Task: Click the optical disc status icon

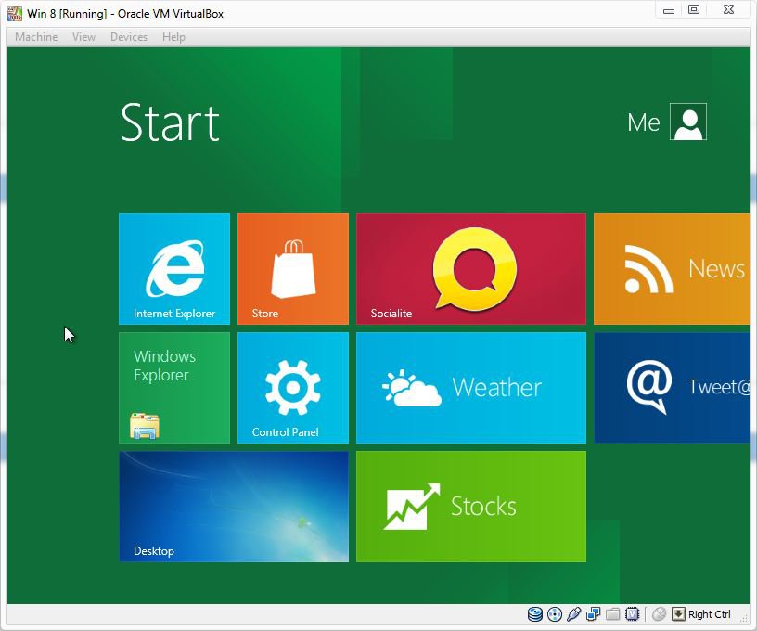Action: [x=555, y=614]
